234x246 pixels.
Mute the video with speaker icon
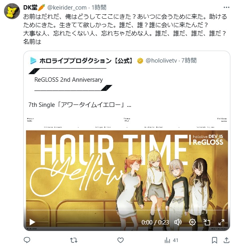tap(178, 222)
